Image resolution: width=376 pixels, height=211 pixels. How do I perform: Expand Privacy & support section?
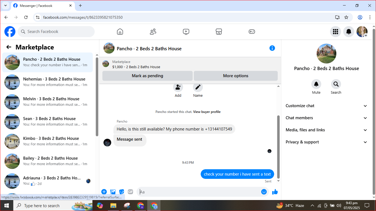pyautogui.click(x=326, y=142)
